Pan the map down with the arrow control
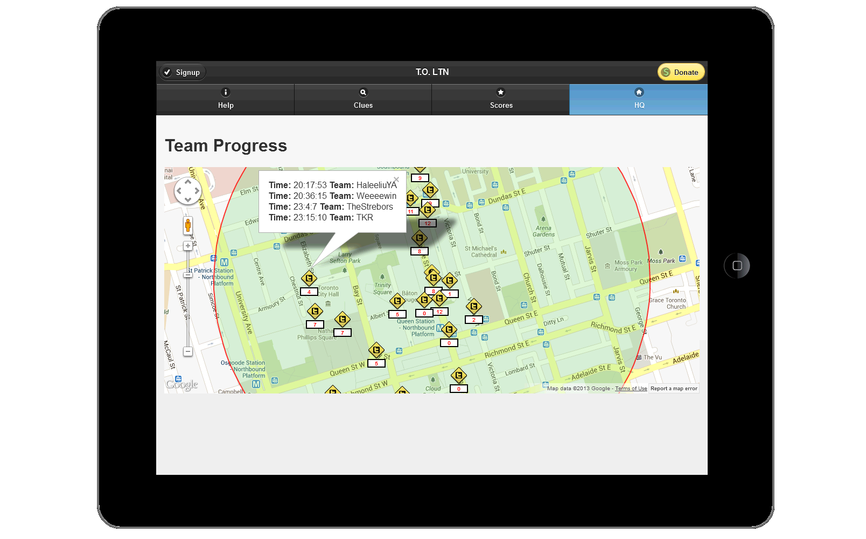The height and width of the screenshot is (539, 866). pyautogui.click(x=188, y=199)
